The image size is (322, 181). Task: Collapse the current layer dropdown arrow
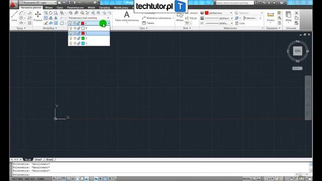tap(109, 23)
